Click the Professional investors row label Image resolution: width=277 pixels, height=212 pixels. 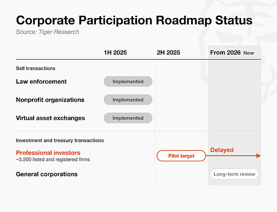click(x=48, y=152)
